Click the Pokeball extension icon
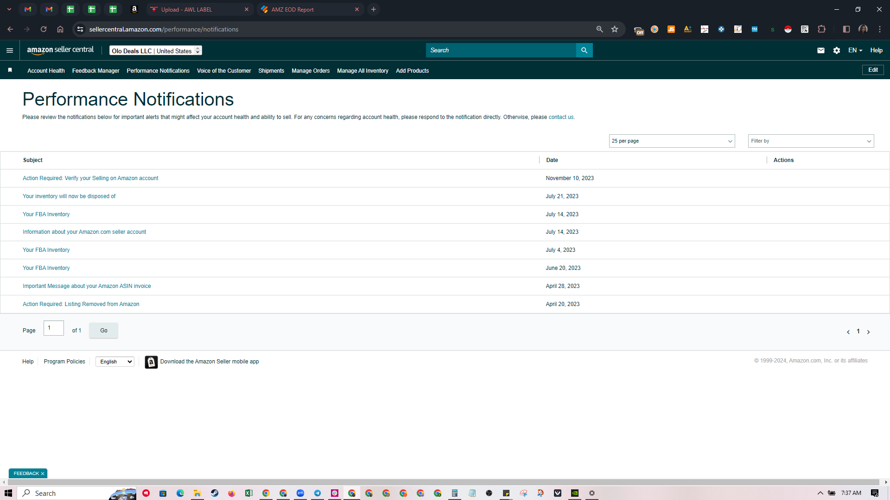 pyautogui.click(x=788, y=29)
